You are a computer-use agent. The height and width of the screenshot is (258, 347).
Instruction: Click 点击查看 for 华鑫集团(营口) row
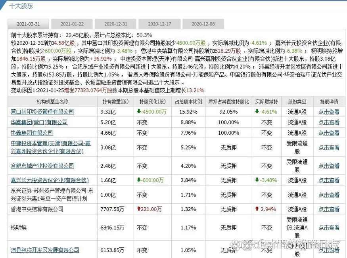(329, 122)
